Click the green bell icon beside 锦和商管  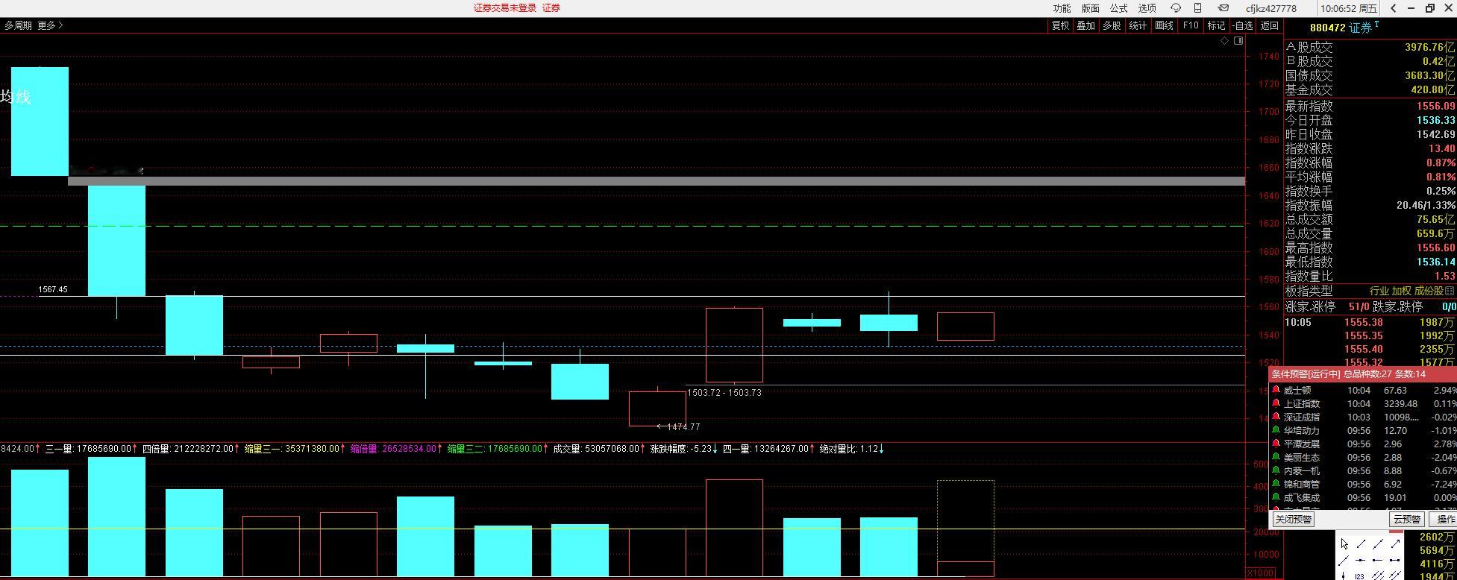tap(1276, 484)
